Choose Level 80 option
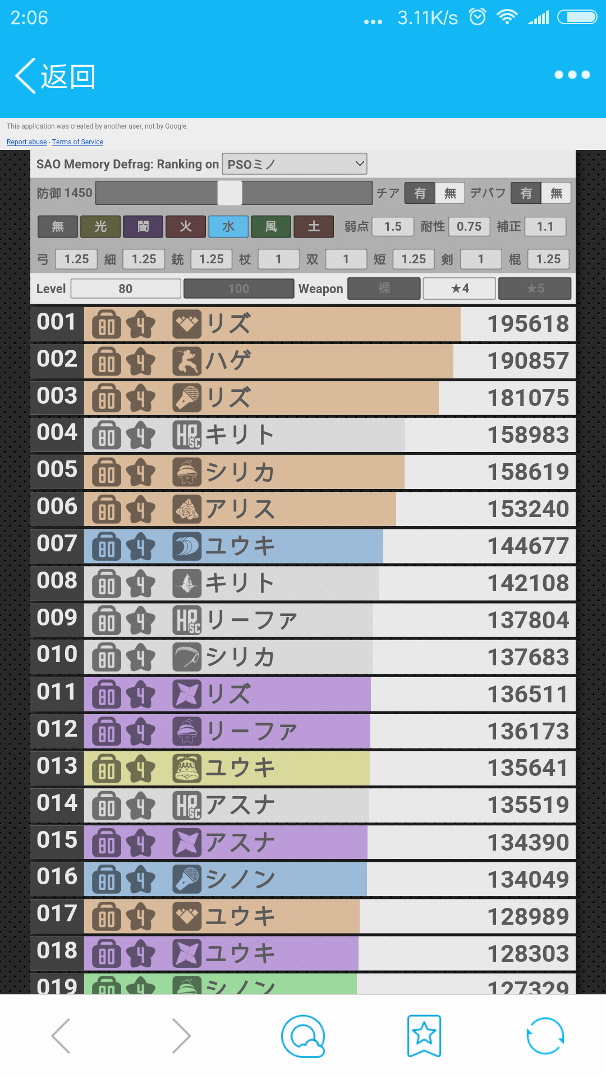The height and width of the screenshot is (1078, 606). pos(126,289)
